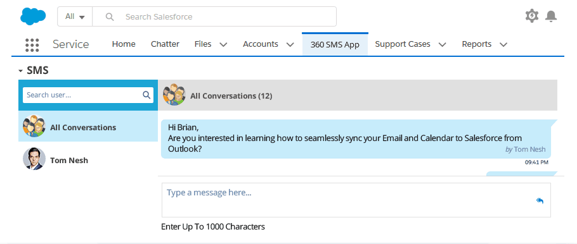Select All Conversations in the sidebar
The width and height of the screenshot is (577, 244).
88,126
